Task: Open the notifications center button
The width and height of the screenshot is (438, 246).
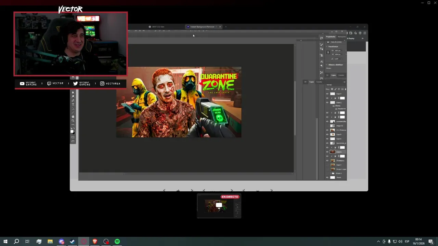Action: [431, 242]
